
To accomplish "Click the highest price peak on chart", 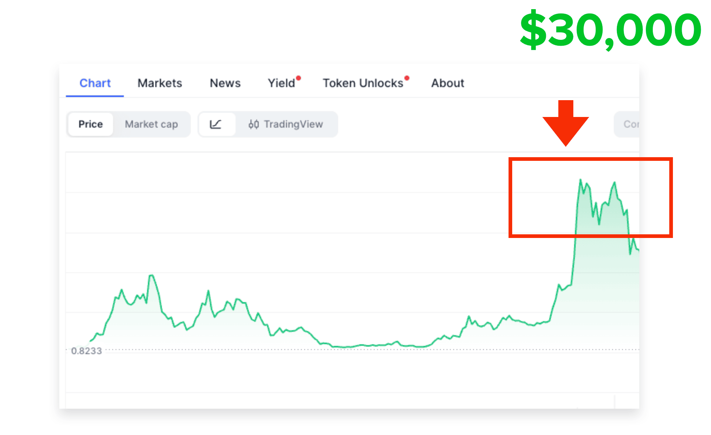I will (580, 179).
